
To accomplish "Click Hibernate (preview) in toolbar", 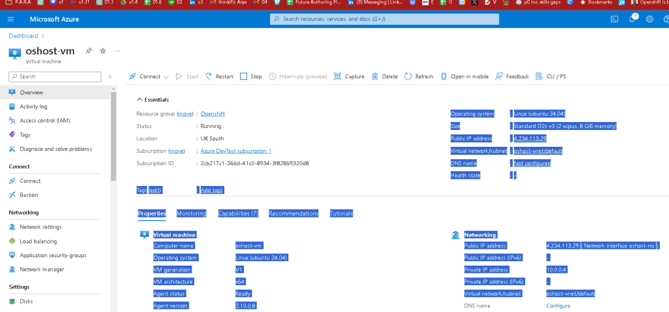I will point(298,76).
